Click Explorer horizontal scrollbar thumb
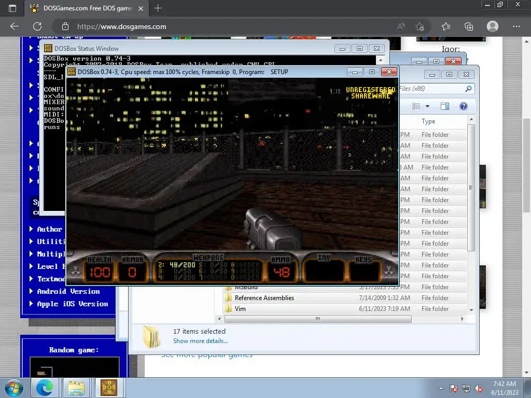 pyautogui.click(x=318, y=319)
